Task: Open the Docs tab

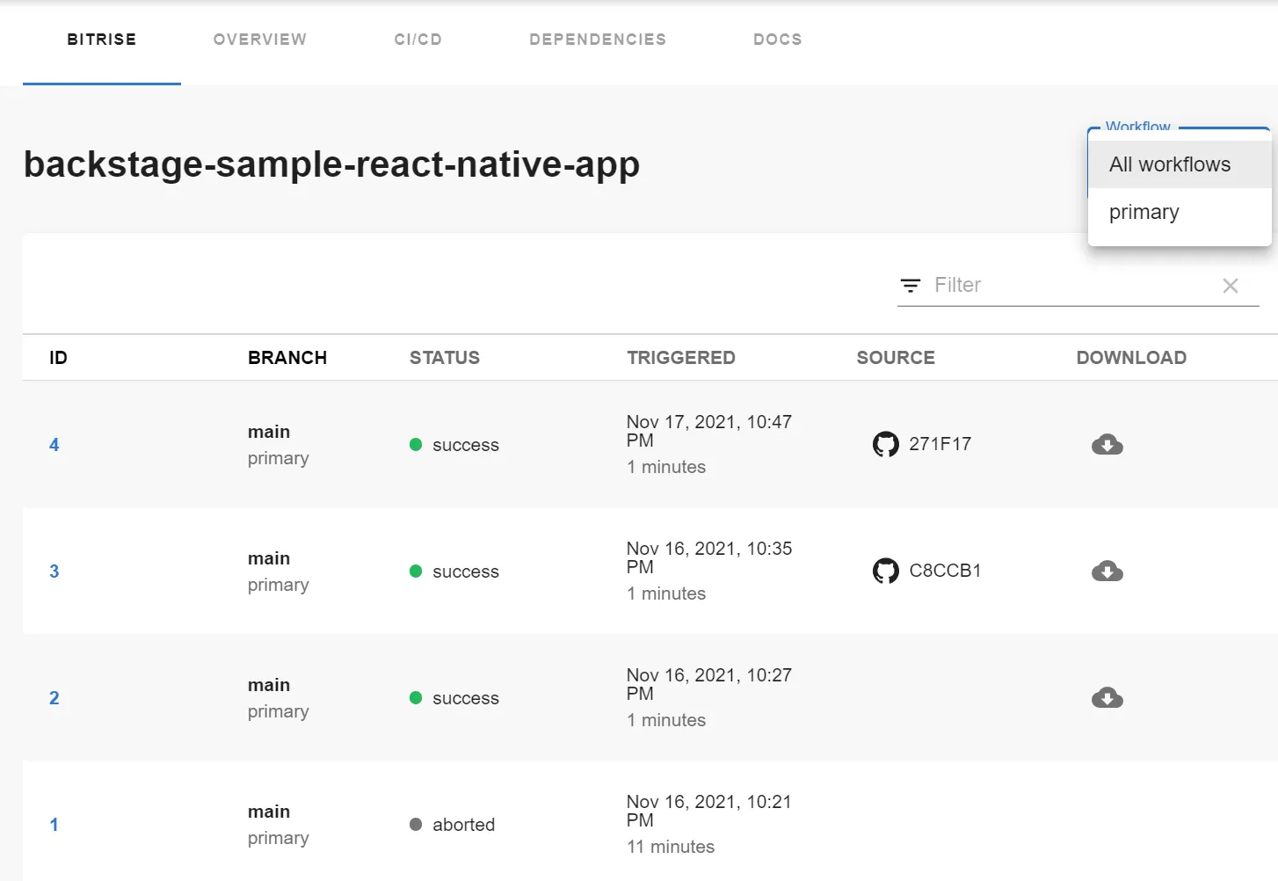Action: click(778, 40)
